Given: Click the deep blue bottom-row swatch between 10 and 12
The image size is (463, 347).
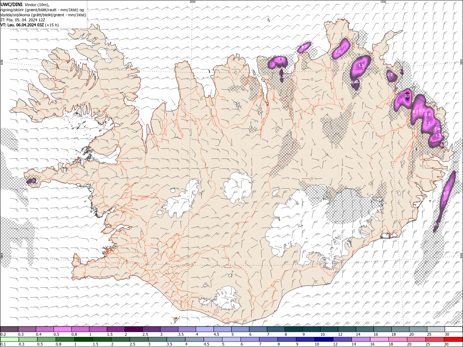Looking at the screenshot, I should (324, 339).
